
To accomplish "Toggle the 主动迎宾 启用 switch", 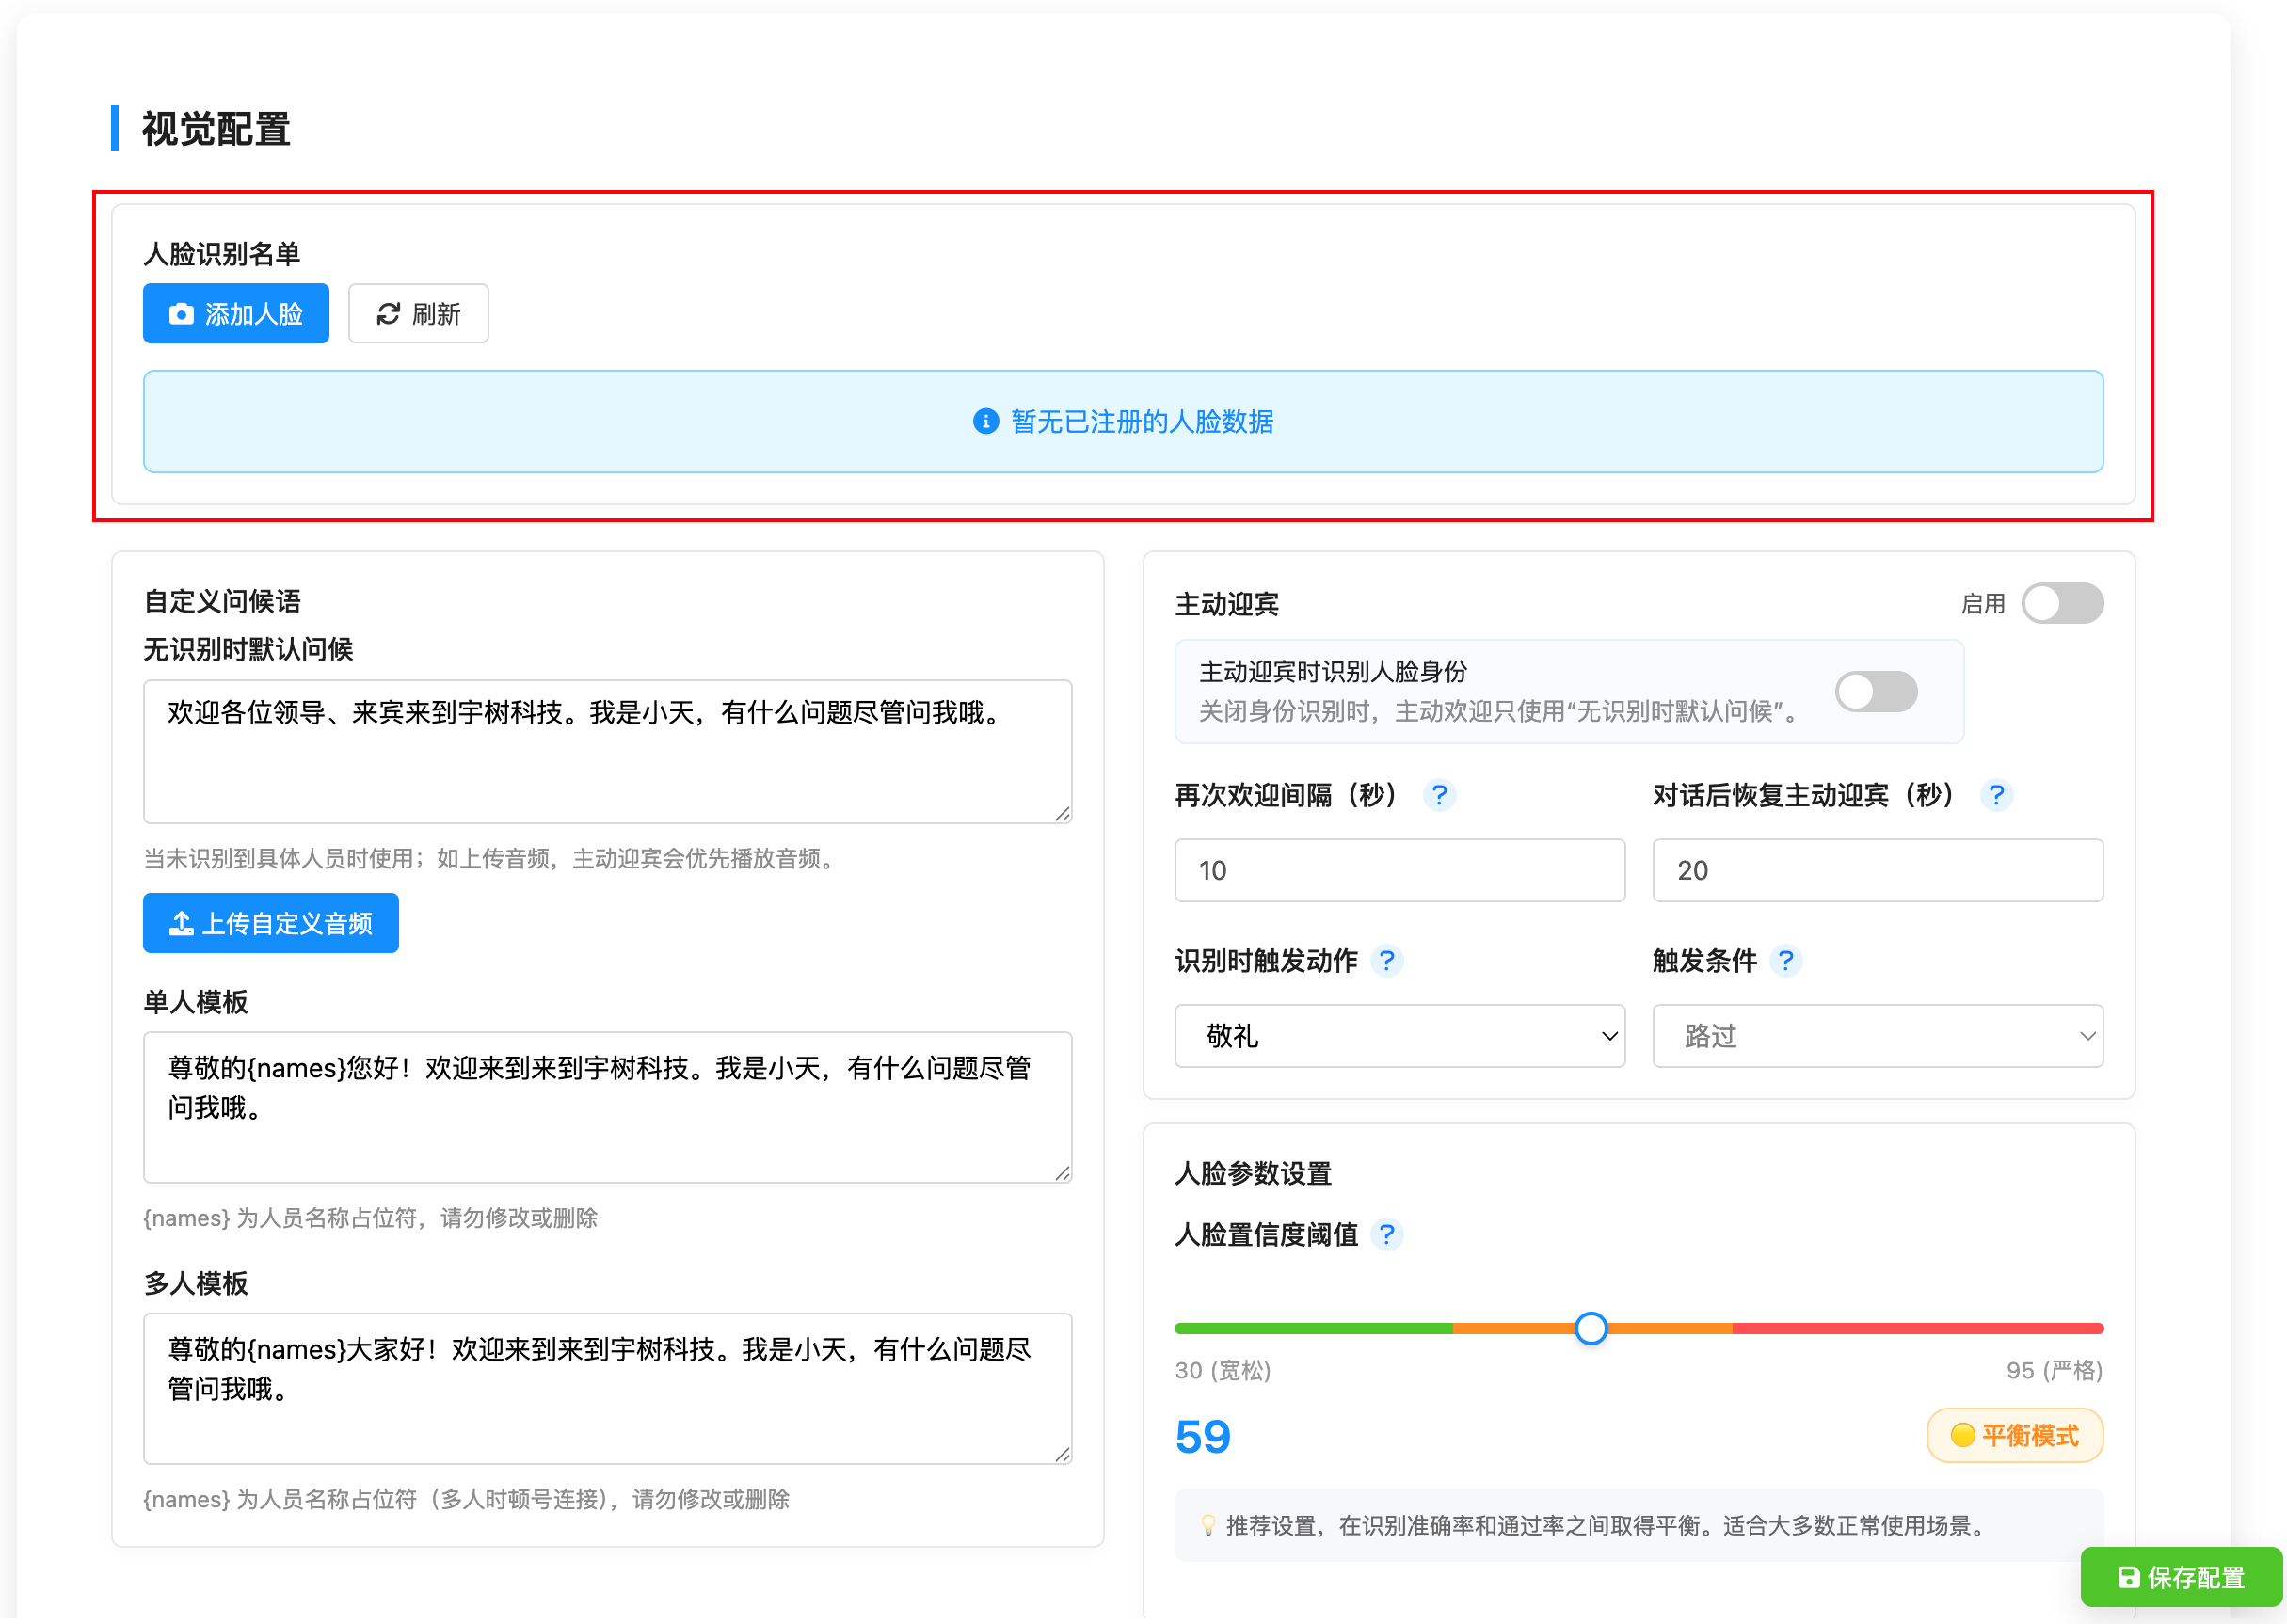I will coord(2062,604).
